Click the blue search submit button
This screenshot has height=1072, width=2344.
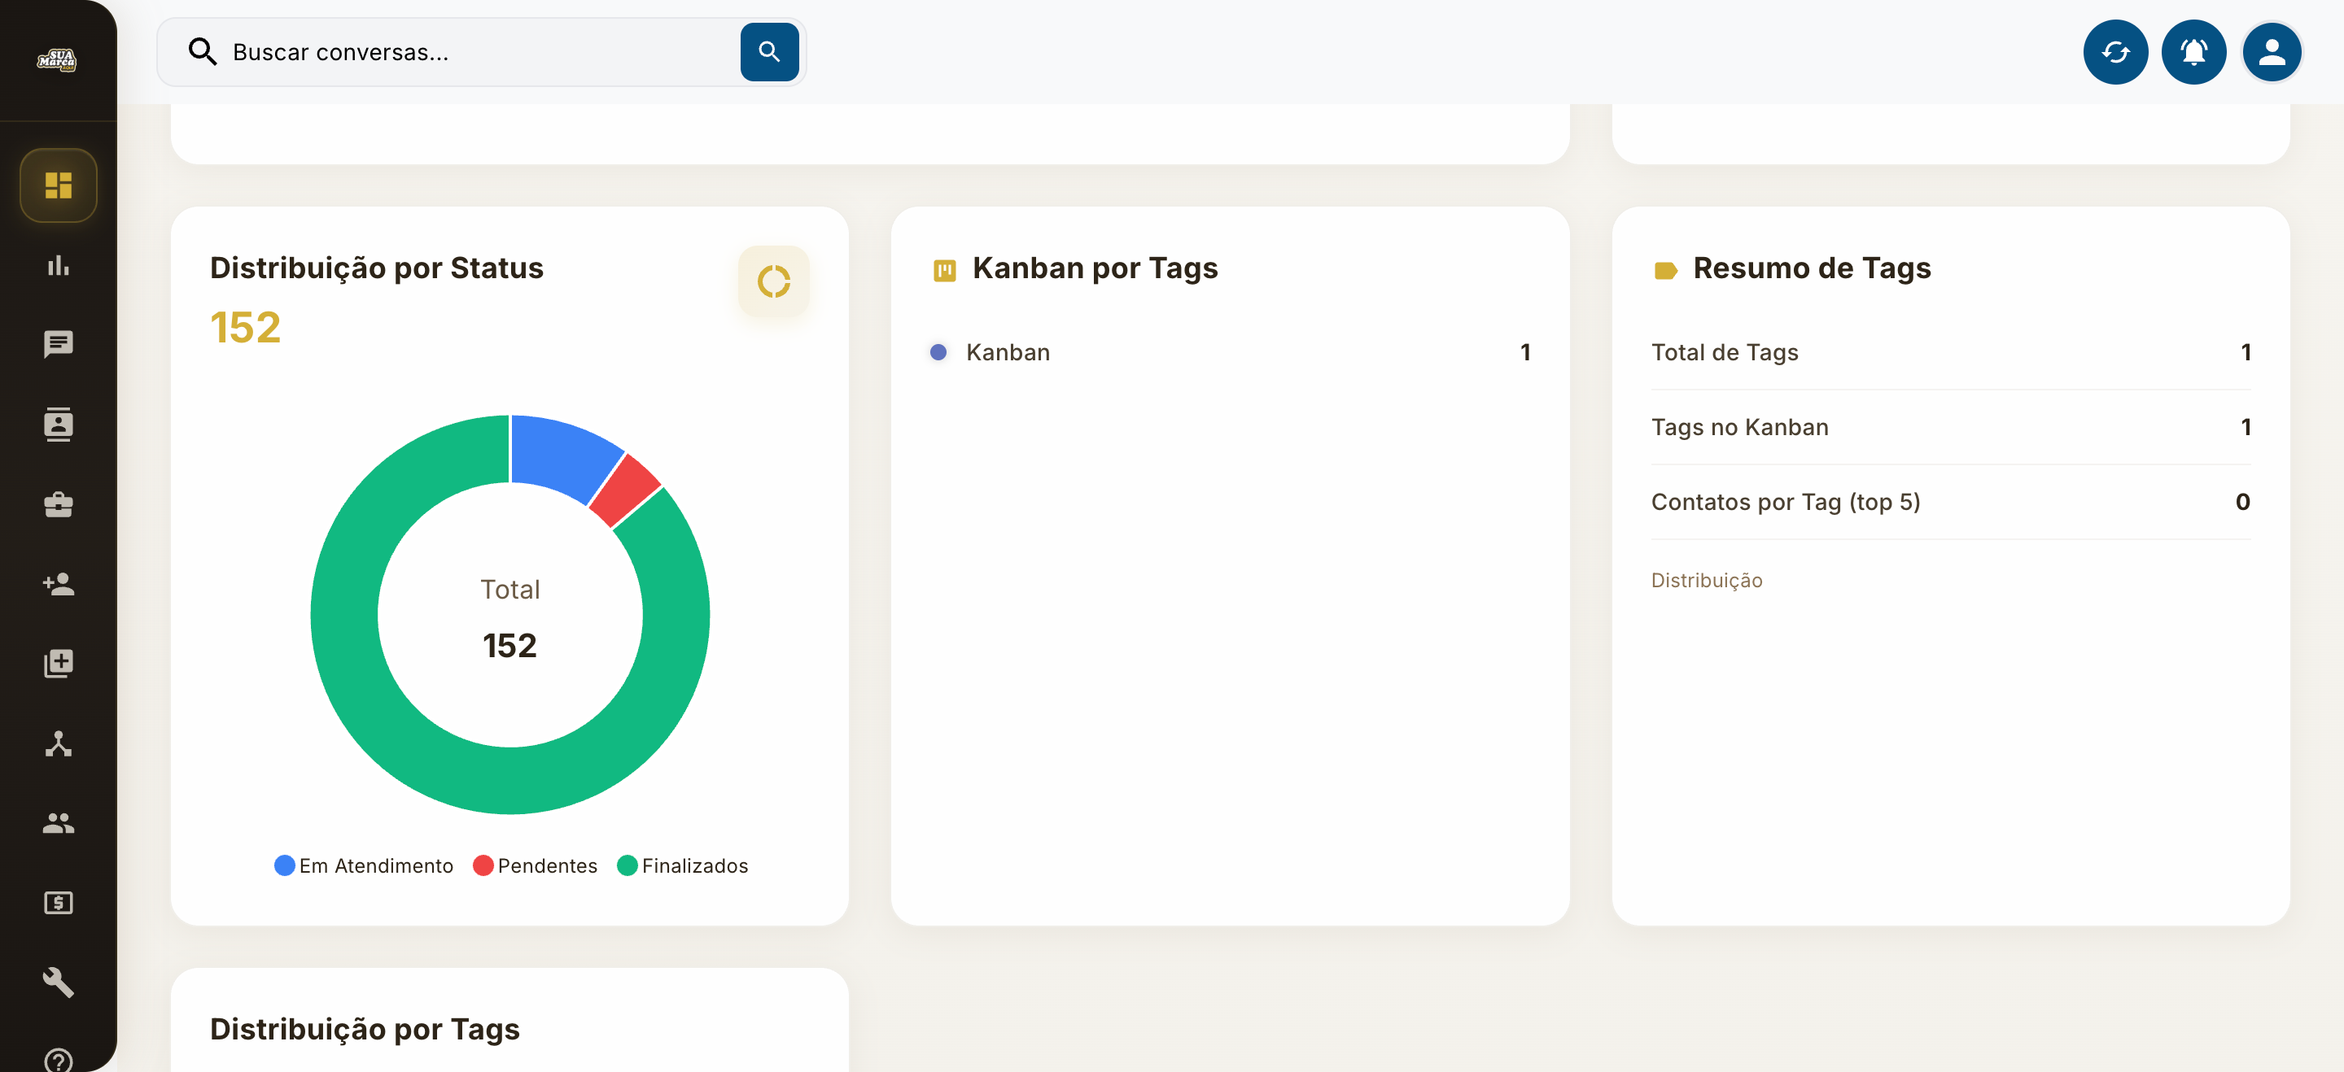coord(769,52)
